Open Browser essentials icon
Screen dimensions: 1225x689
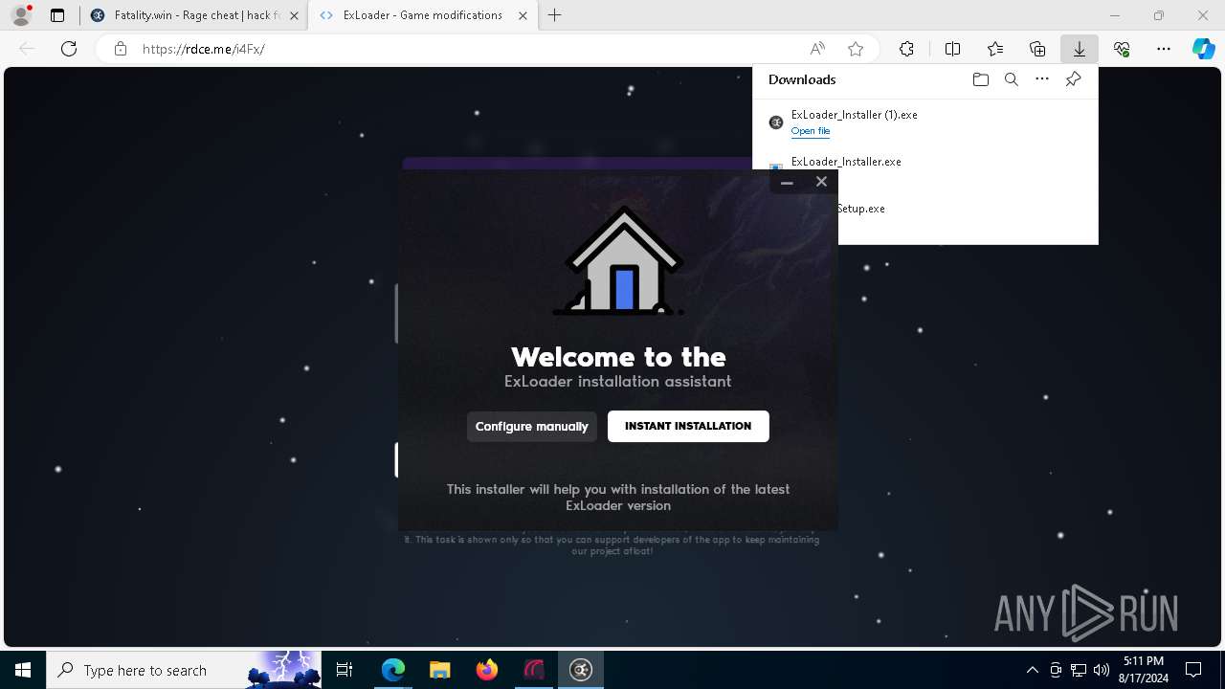coord(1122,49)
